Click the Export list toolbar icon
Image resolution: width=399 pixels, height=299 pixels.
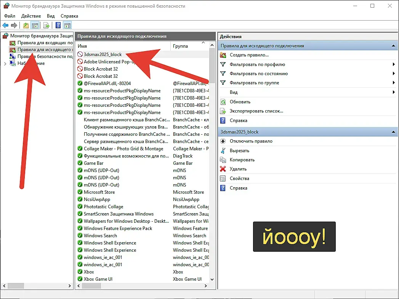46,25
